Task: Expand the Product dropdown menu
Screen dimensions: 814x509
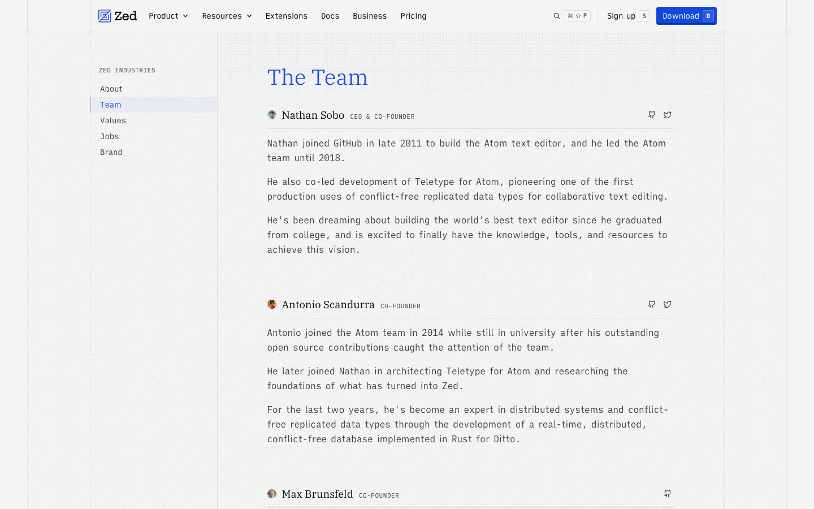Action: (168, 16)
